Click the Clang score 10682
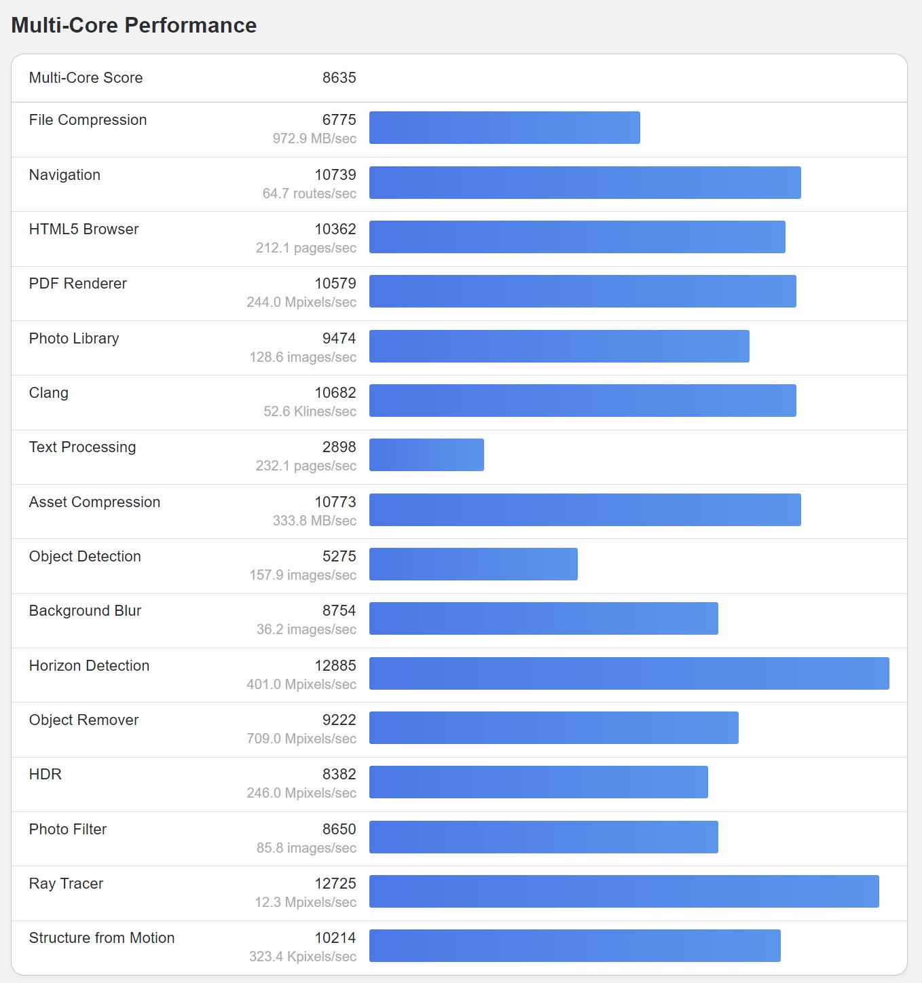The width and height of the screenshot is (922, 983). [x=335, y=392]
